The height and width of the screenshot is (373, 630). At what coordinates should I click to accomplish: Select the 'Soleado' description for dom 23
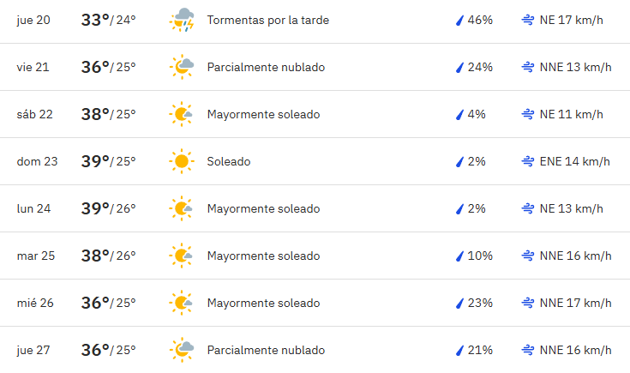tap(229, 161)
